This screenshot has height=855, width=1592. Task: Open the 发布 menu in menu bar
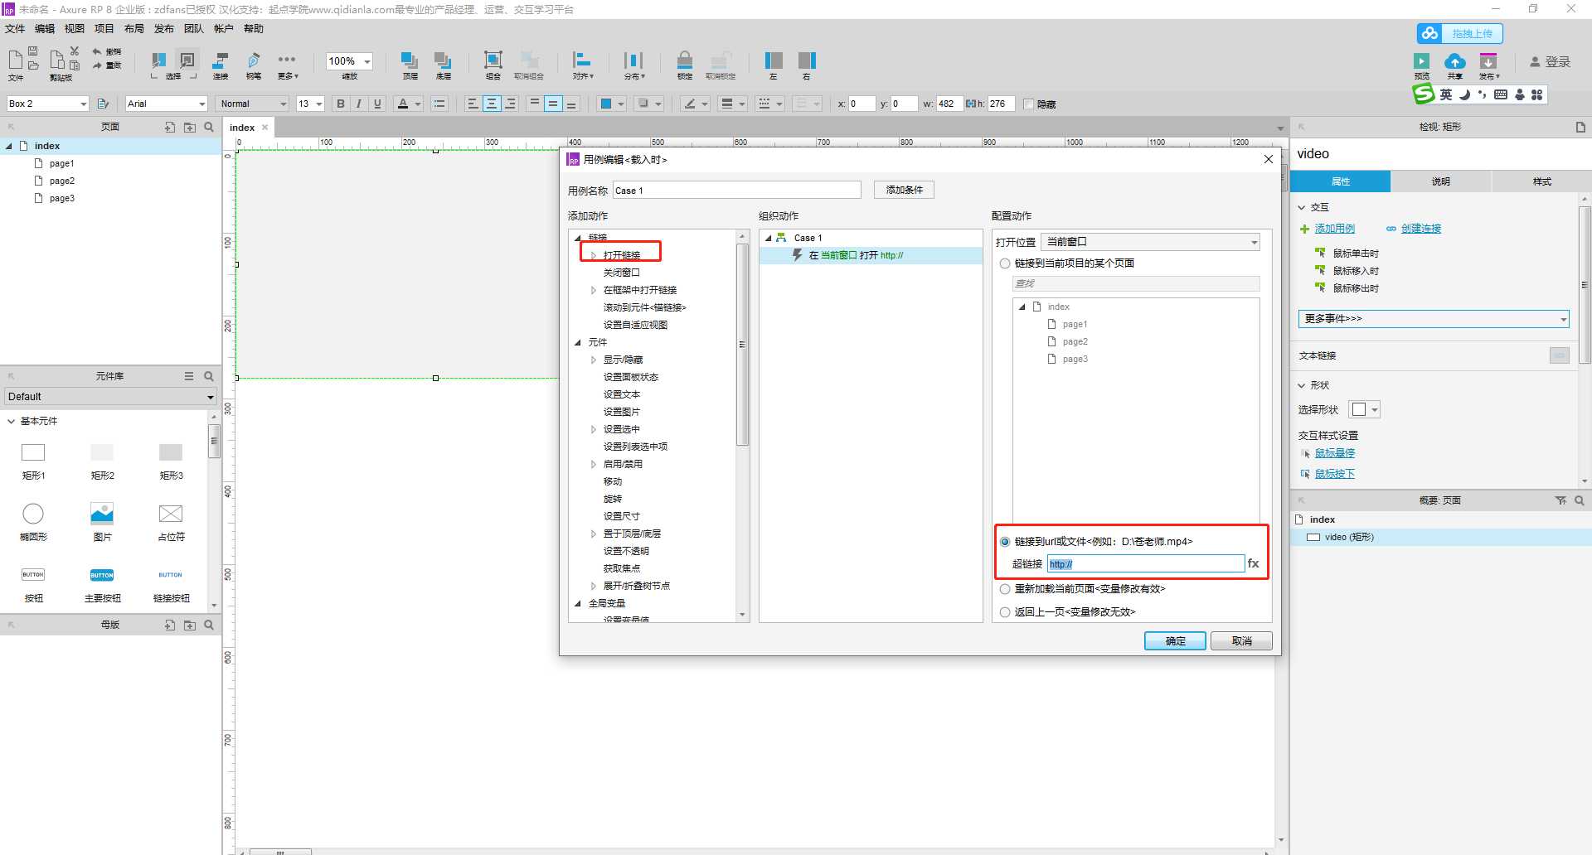(x=163, y=29)
